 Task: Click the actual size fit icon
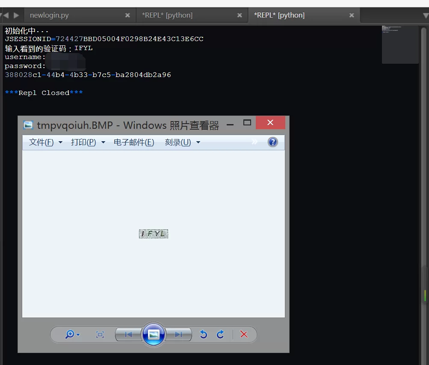point(100,335)
